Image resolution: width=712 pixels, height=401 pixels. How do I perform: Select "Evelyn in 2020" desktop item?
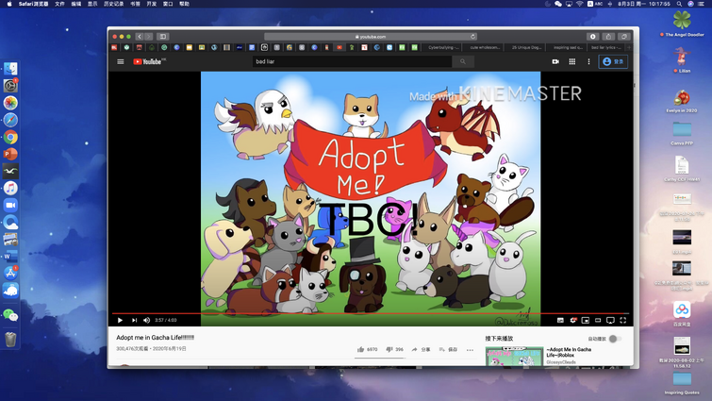682,101
